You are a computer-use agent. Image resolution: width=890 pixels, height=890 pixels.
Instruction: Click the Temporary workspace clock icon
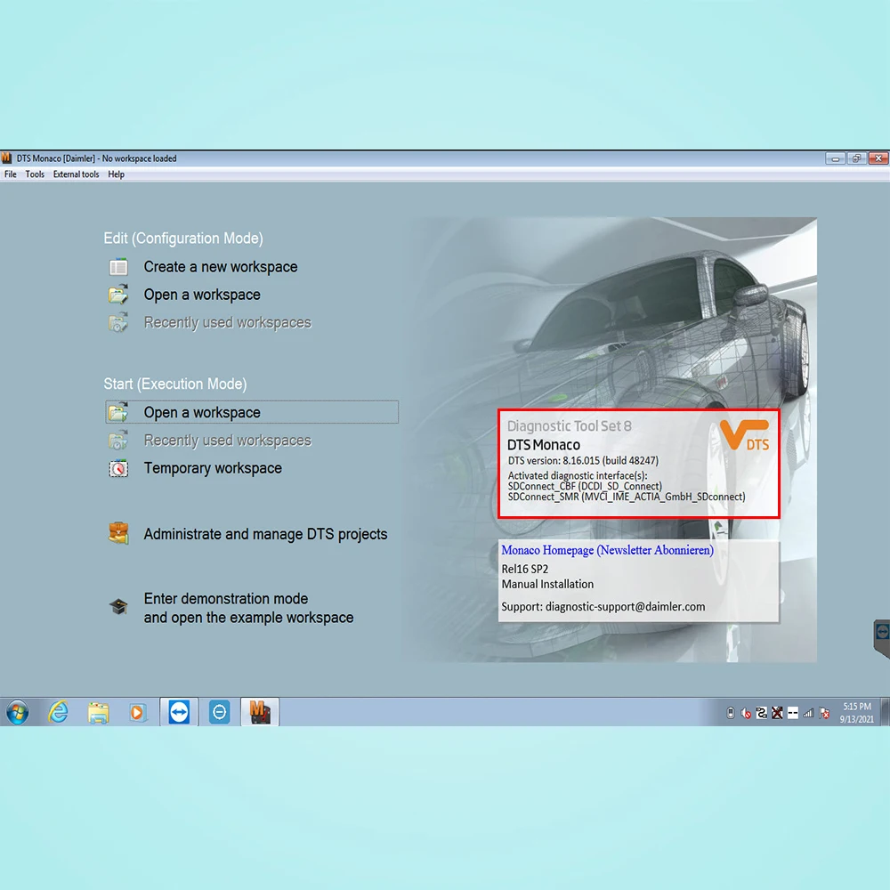[x=118, y=468]
